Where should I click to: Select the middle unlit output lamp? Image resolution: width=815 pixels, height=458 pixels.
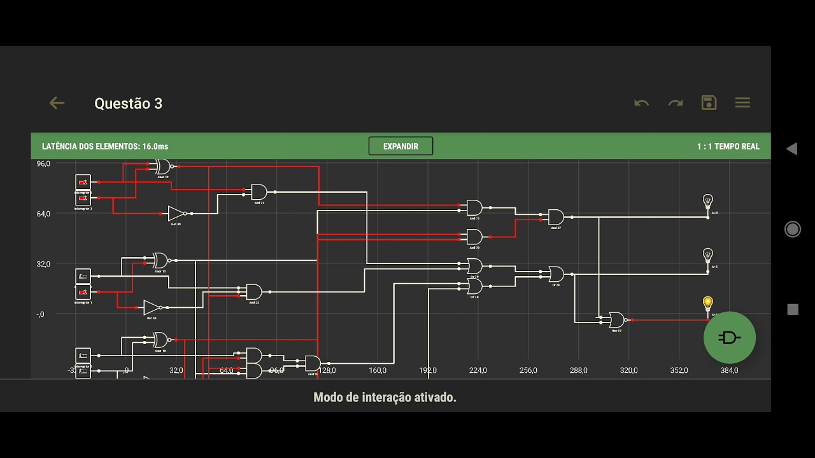(x=707, y=256)
